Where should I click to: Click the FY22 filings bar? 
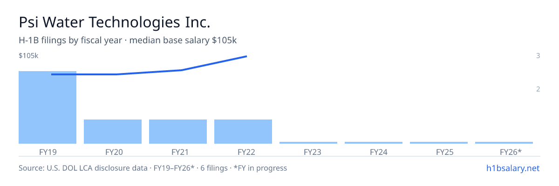click(243, 132)
